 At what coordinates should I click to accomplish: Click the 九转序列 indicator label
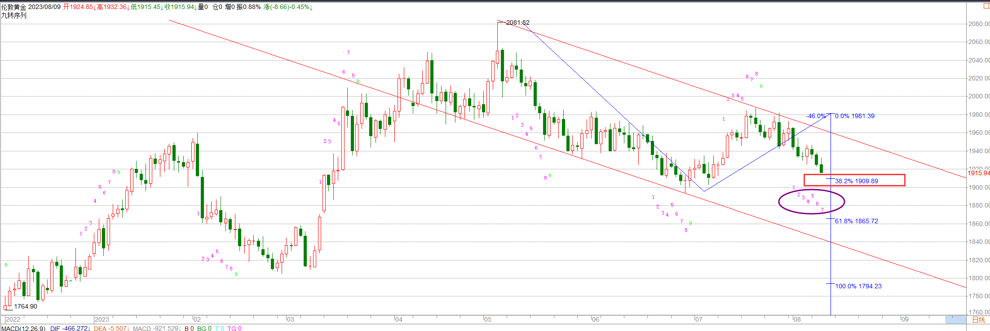point(13,15)
